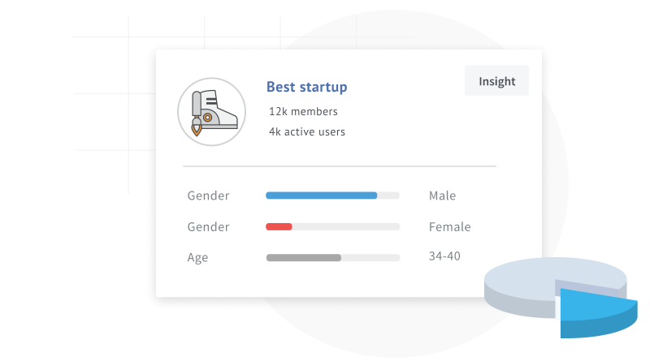Click the unfilled part of the Female bar
Viewport: 650px width, 361px height.
pyautogui.click(x=345, y=226)
